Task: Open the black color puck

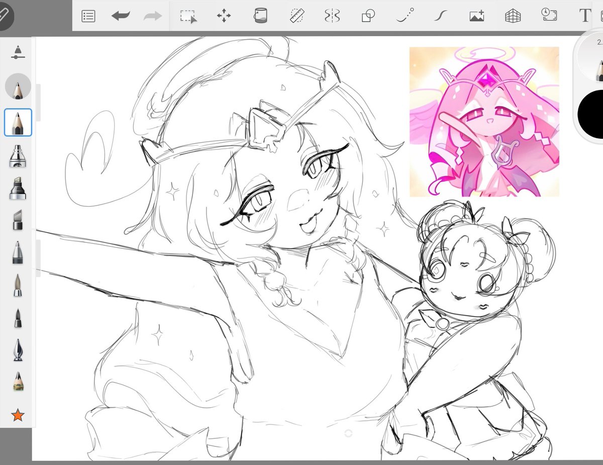Action: [592, 114]
